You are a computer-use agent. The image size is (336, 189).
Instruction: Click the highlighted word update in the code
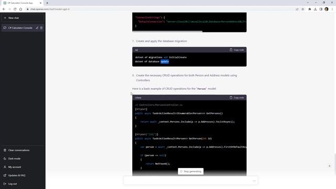click(x=164, y=61)
